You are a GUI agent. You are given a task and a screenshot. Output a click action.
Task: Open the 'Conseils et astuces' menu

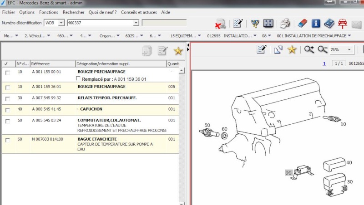(139, 12)
